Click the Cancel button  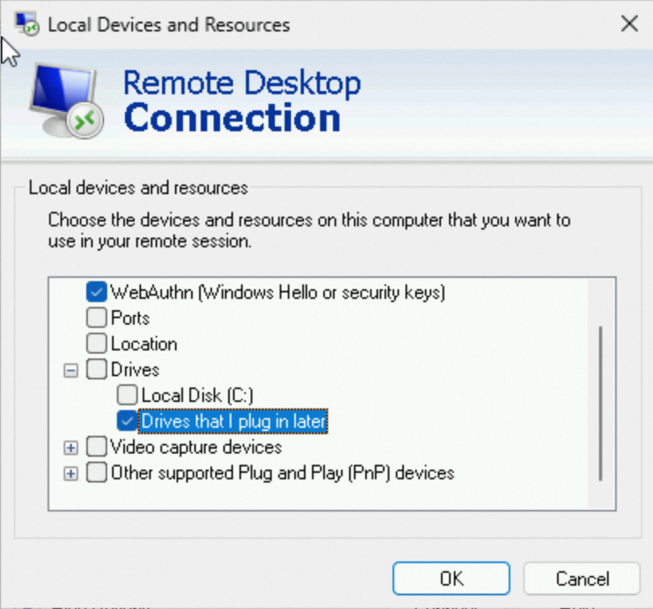coord(582,578)
